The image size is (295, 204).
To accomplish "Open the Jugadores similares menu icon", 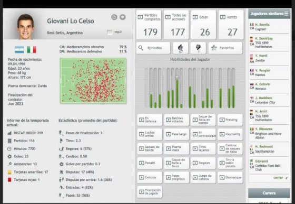I will pos(286,14).
